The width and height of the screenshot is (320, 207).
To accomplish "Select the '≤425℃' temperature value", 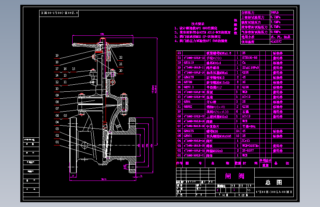I will (x=276, y=42).
